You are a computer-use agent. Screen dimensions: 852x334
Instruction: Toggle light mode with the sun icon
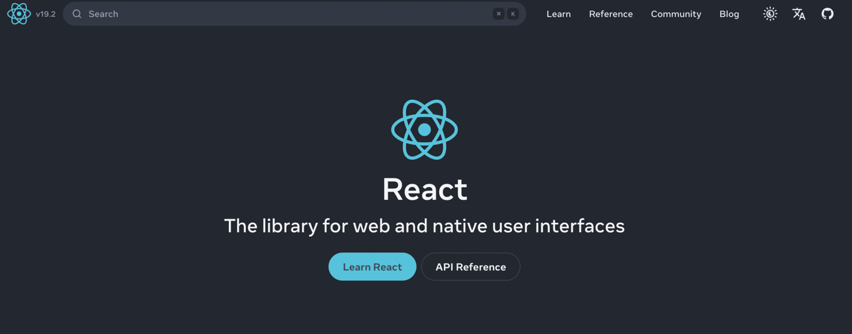coord(770,14)
